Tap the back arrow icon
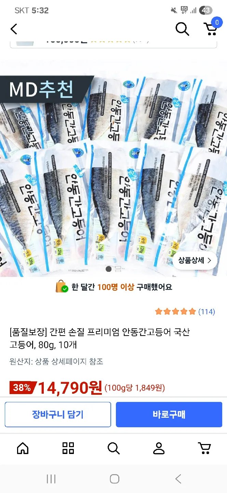This screenshot has width=227, height=493. point(14,29)
